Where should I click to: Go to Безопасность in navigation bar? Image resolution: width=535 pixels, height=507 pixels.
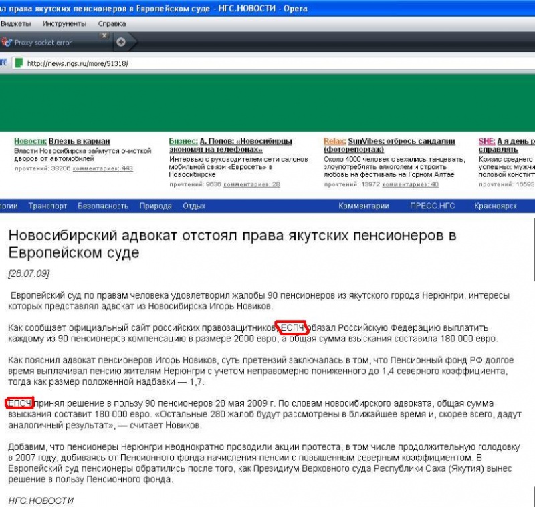[103, 206]
